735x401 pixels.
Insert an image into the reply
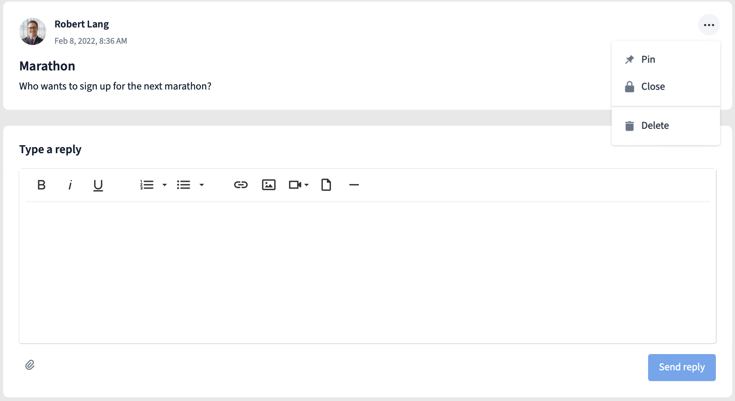pos(269,185)
